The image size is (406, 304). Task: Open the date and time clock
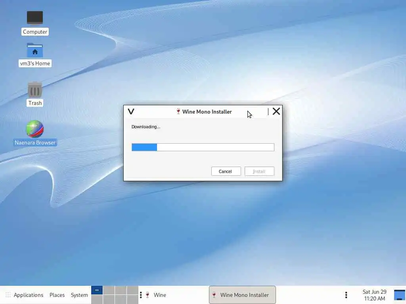point(374,295)
